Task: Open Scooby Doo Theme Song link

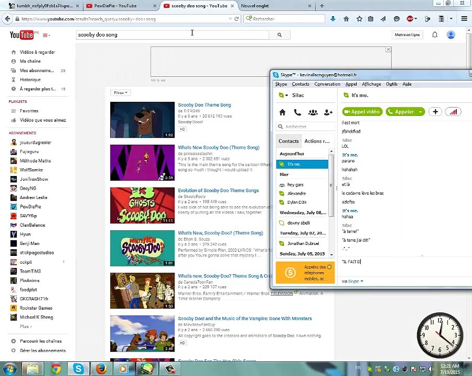Action: pos(204,105)
